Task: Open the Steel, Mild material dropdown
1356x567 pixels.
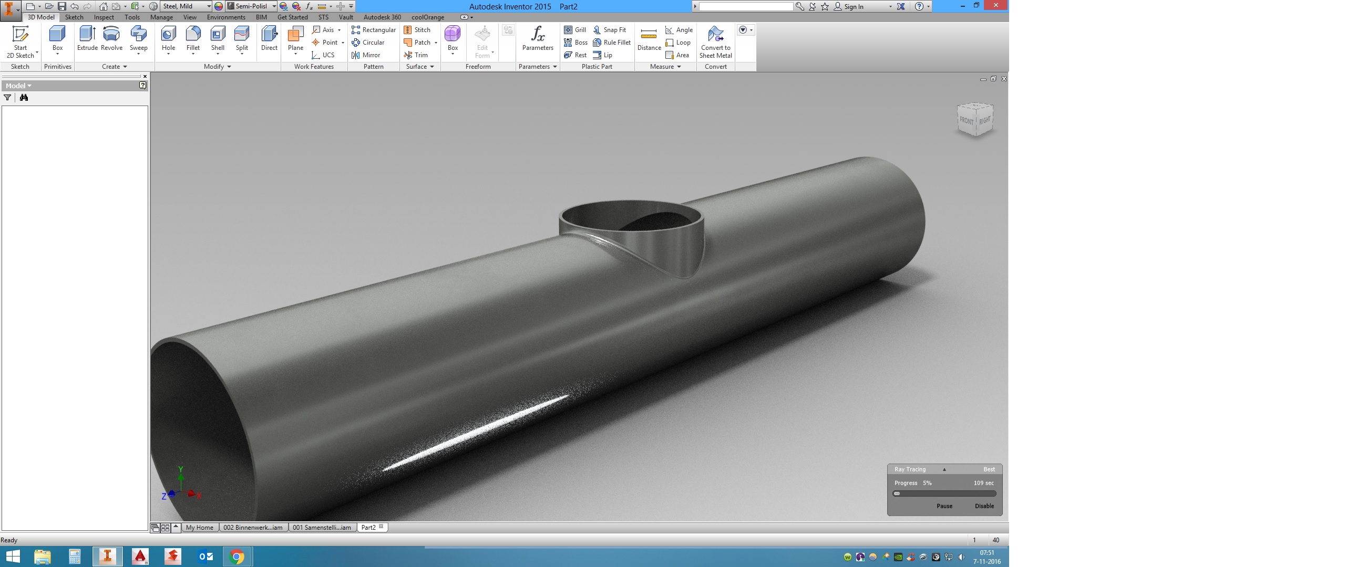Action: pyautogui.click(x=209, y=6)
